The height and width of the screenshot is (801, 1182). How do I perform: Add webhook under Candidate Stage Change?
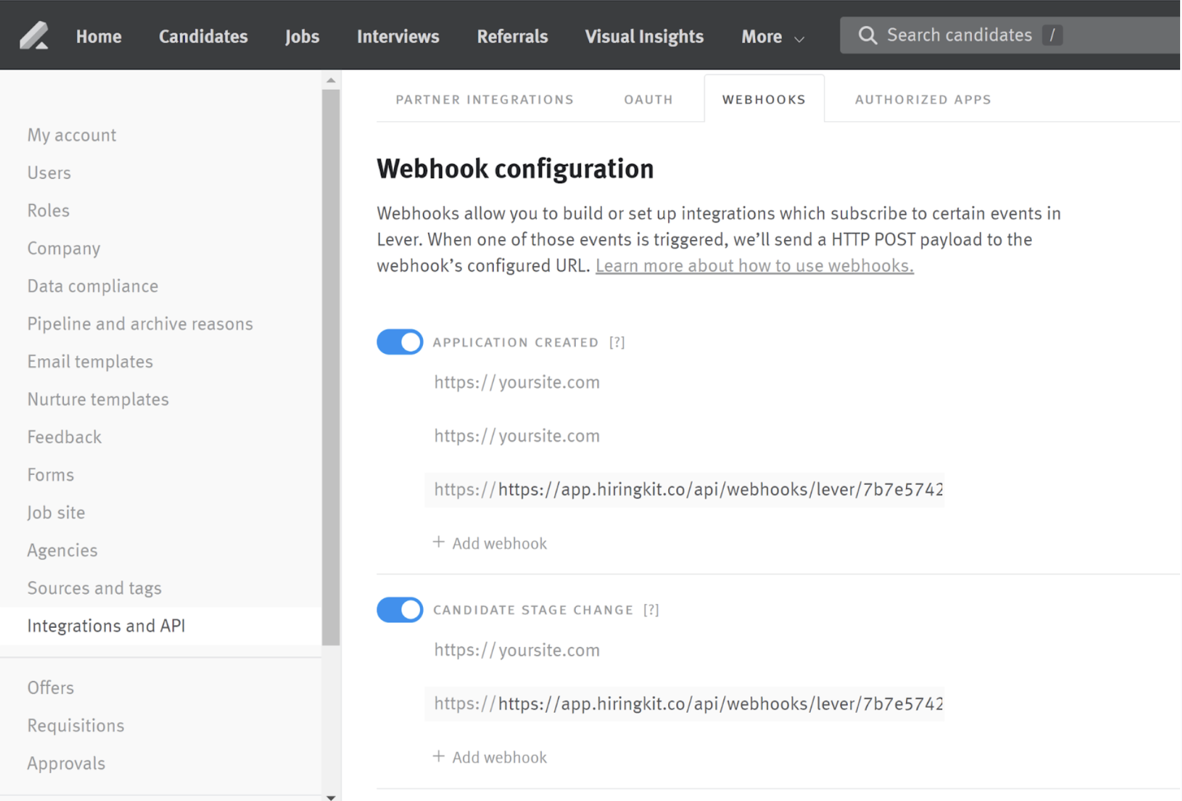point(490,757)
